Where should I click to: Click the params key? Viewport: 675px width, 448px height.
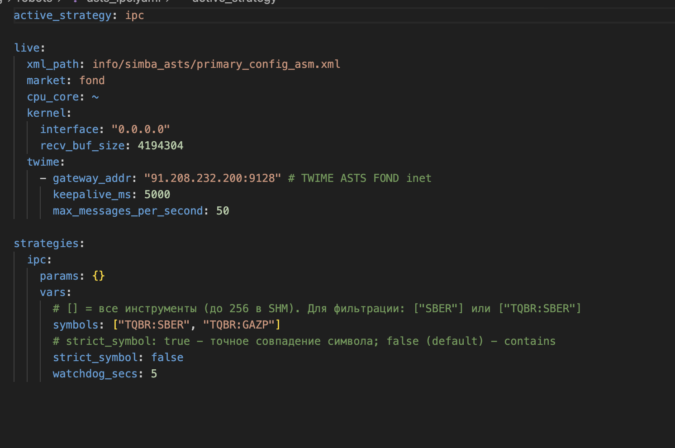pyautogui.click(x=59, y=276)
